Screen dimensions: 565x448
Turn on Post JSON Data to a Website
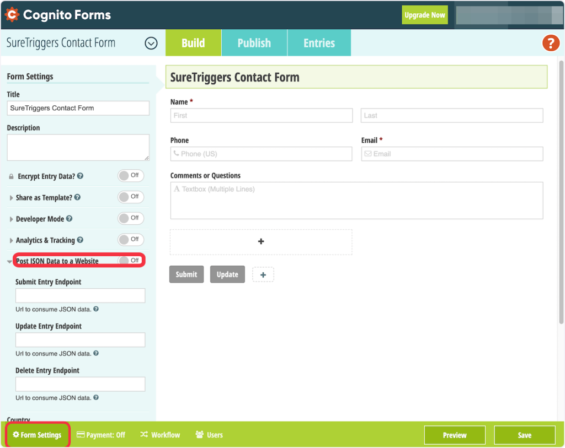(131, 261)
